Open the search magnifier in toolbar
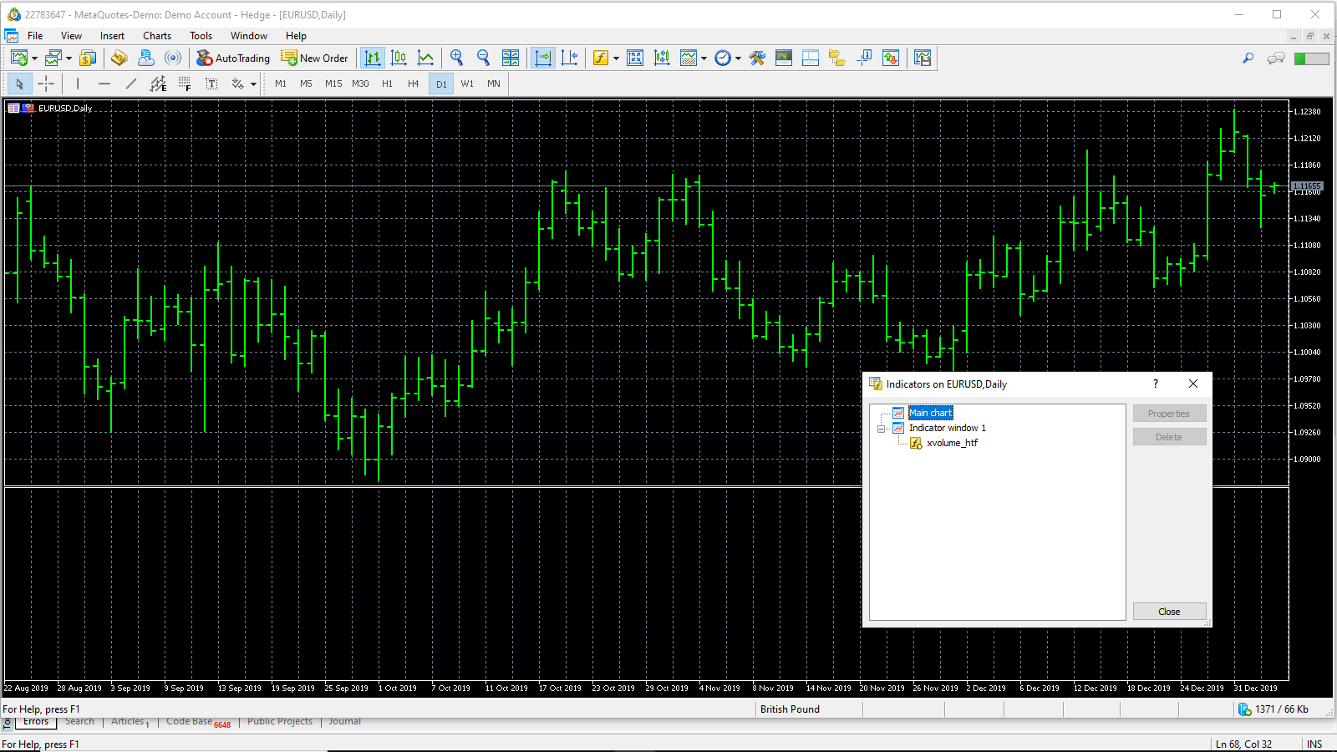 pos(1248,58)
